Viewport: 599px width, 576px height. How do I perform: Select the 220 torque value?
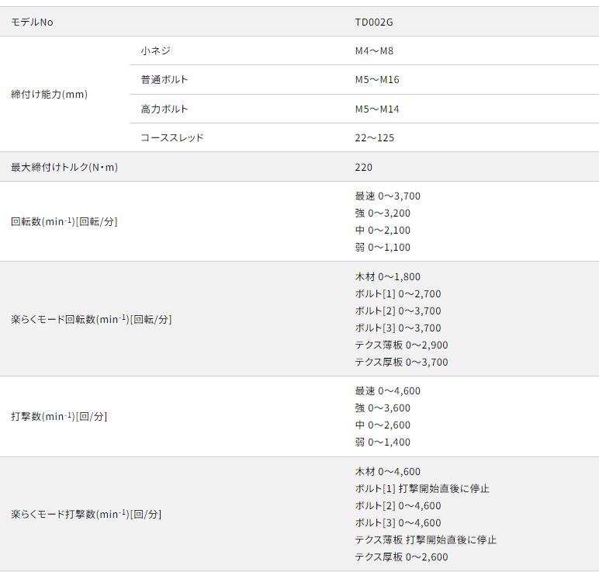pos(364,167)
